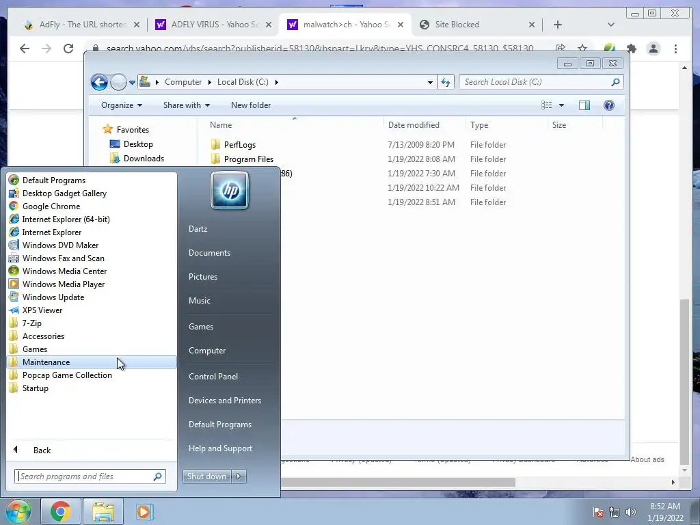Click the Explorer help icon
700x525 pixels.
point(609,105)
